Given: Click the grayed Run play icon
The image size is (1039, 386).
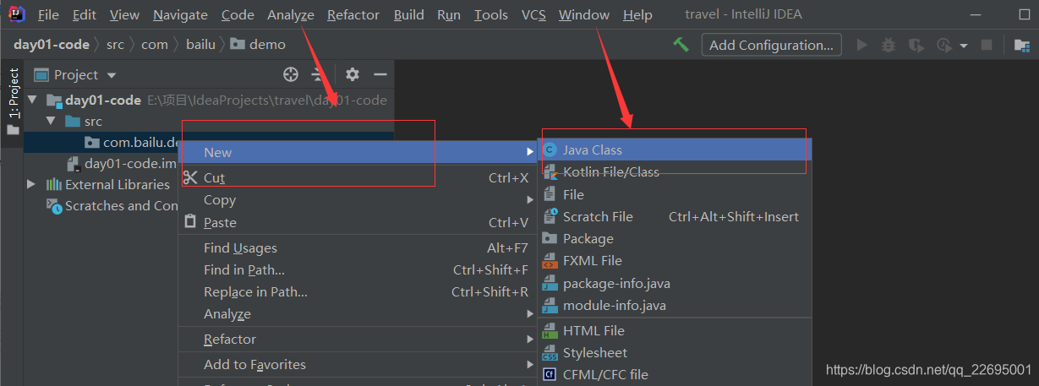Looking at the screenshot, I should [862, 45].
